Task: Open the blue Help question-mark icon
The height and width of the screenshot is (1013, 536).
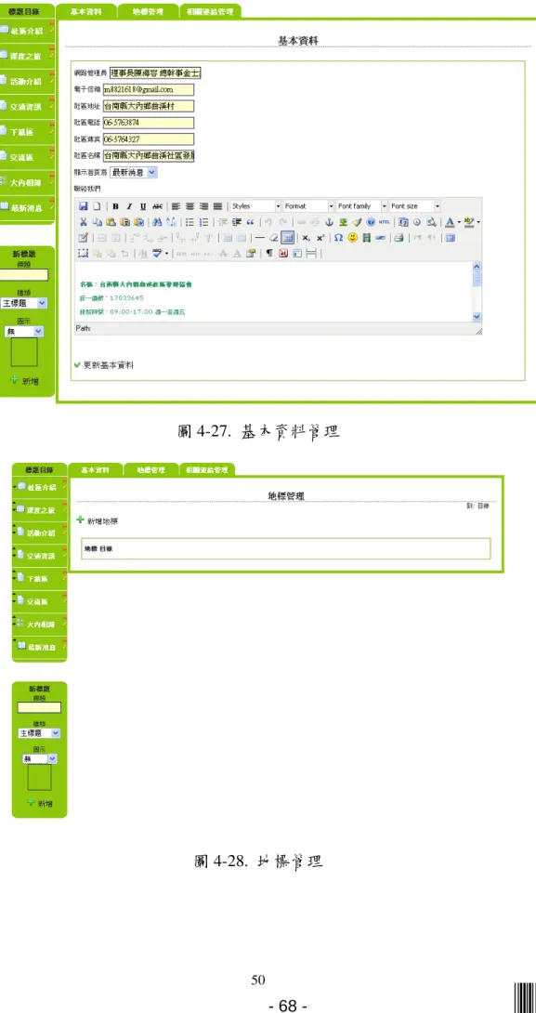Action: 370,221
